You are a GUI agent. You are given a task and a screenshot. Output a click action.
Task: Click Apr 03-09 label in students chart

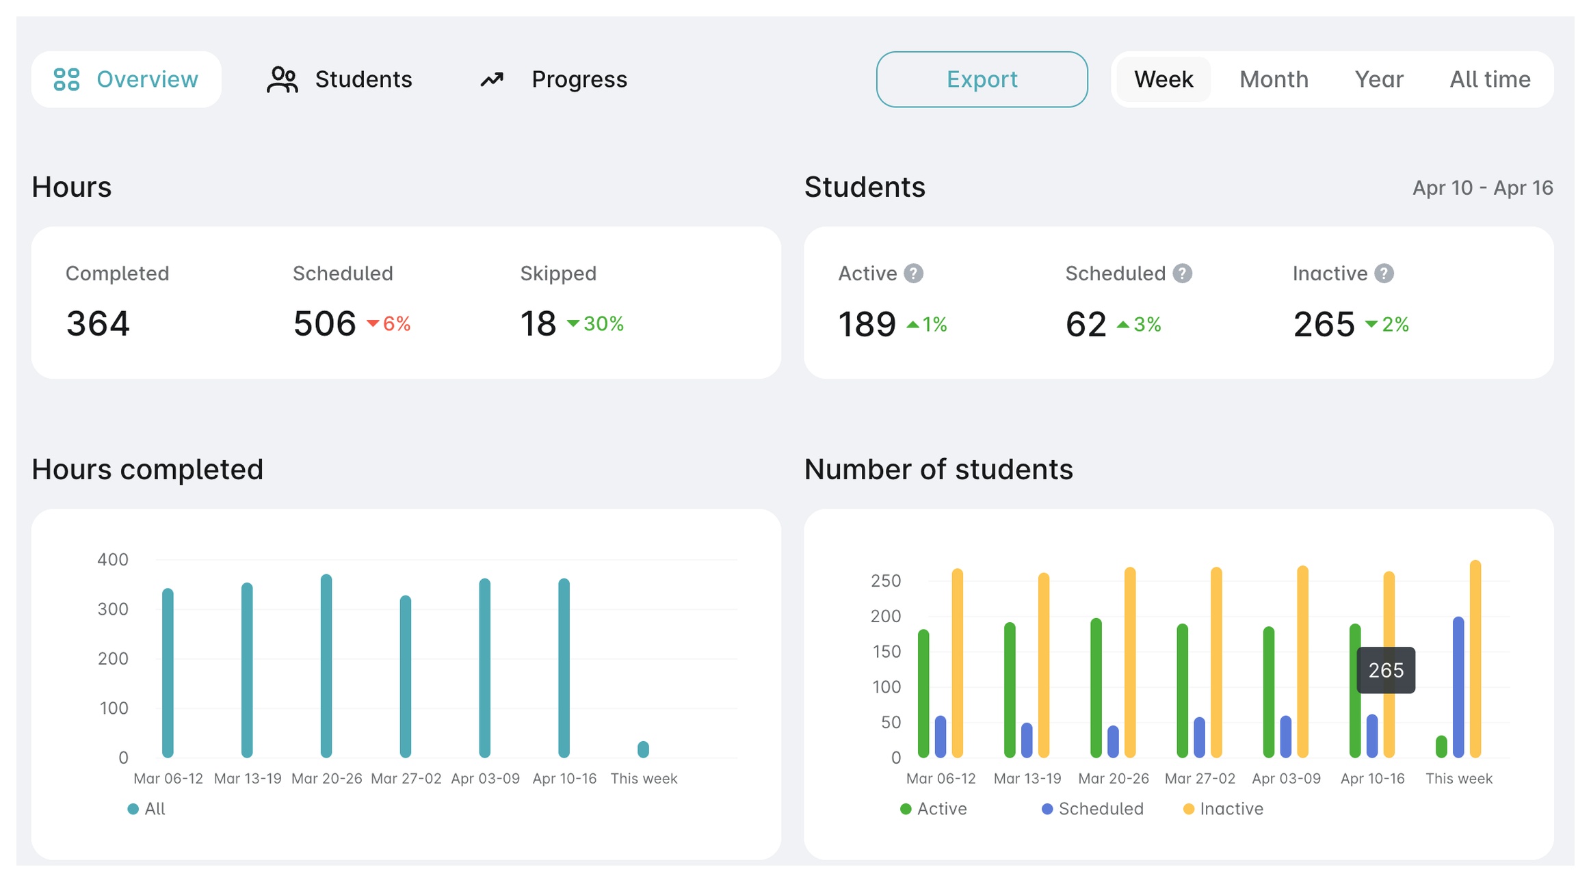[1286, 779]
